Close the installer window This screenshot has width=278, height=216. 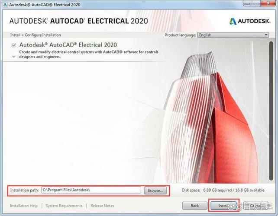tap(268, 3)
